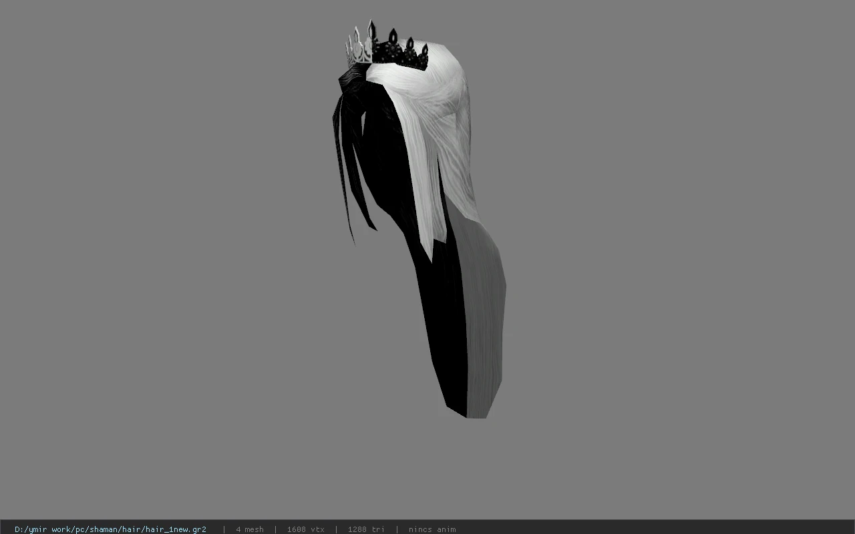The height and width of the screenshot is (534, 855).
Task: Click the "4 mesh" status bar entry
Action: tap(250, 529)
